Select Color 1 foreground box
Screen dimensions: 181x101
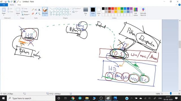(93, 12)
